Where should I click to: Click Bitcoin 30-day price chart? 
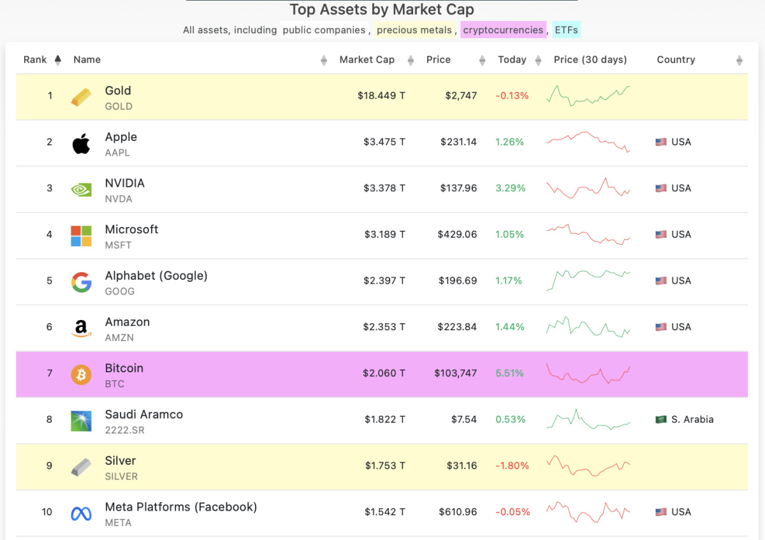coord(588,373)
